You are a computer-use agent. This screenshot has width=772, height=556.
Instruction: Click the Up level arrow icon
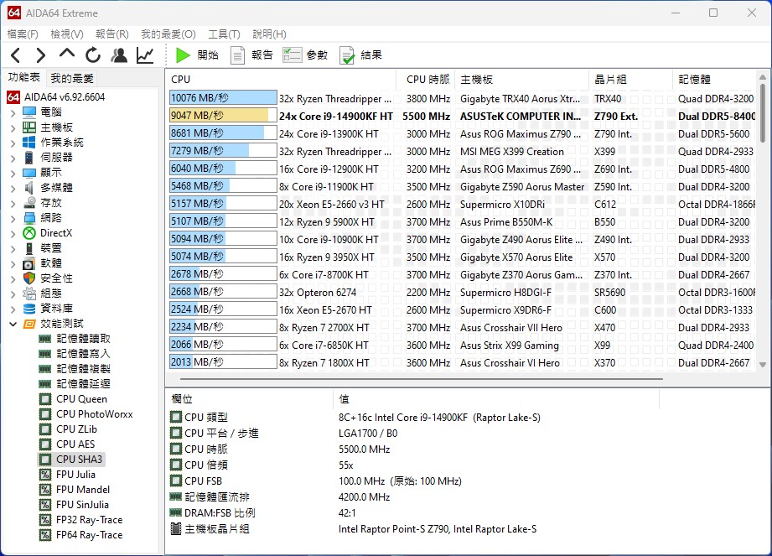point(67,55)
